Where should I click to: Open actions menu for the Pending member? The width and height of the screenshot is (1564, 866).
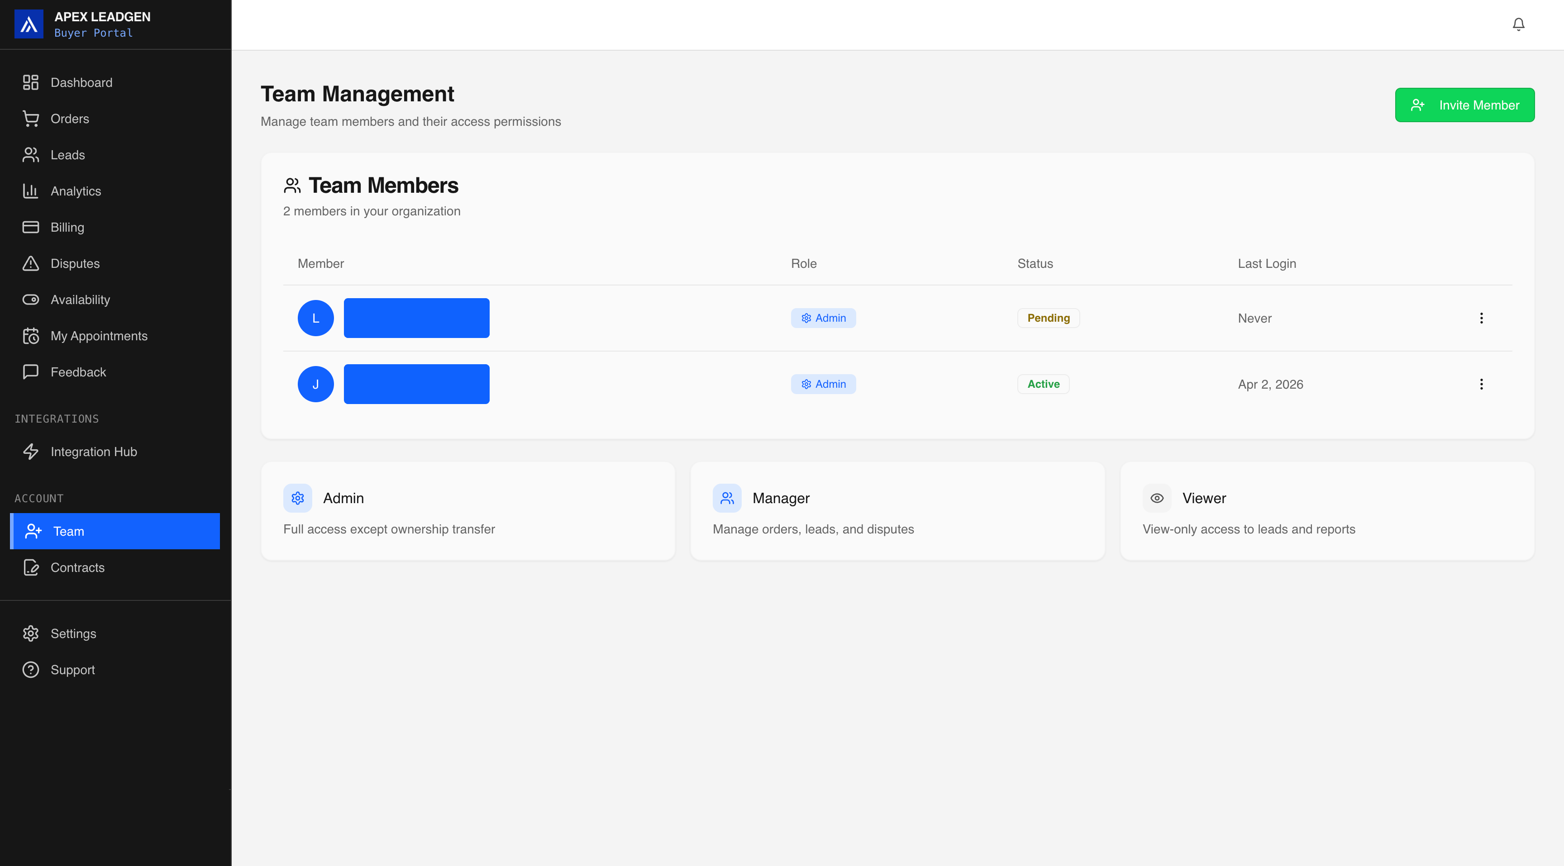click(1481, 318)
